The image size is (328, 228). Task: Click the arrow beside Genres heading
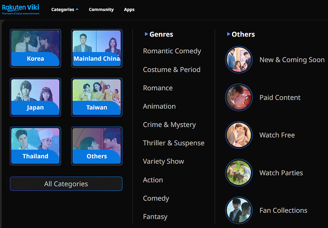[146, 34]
